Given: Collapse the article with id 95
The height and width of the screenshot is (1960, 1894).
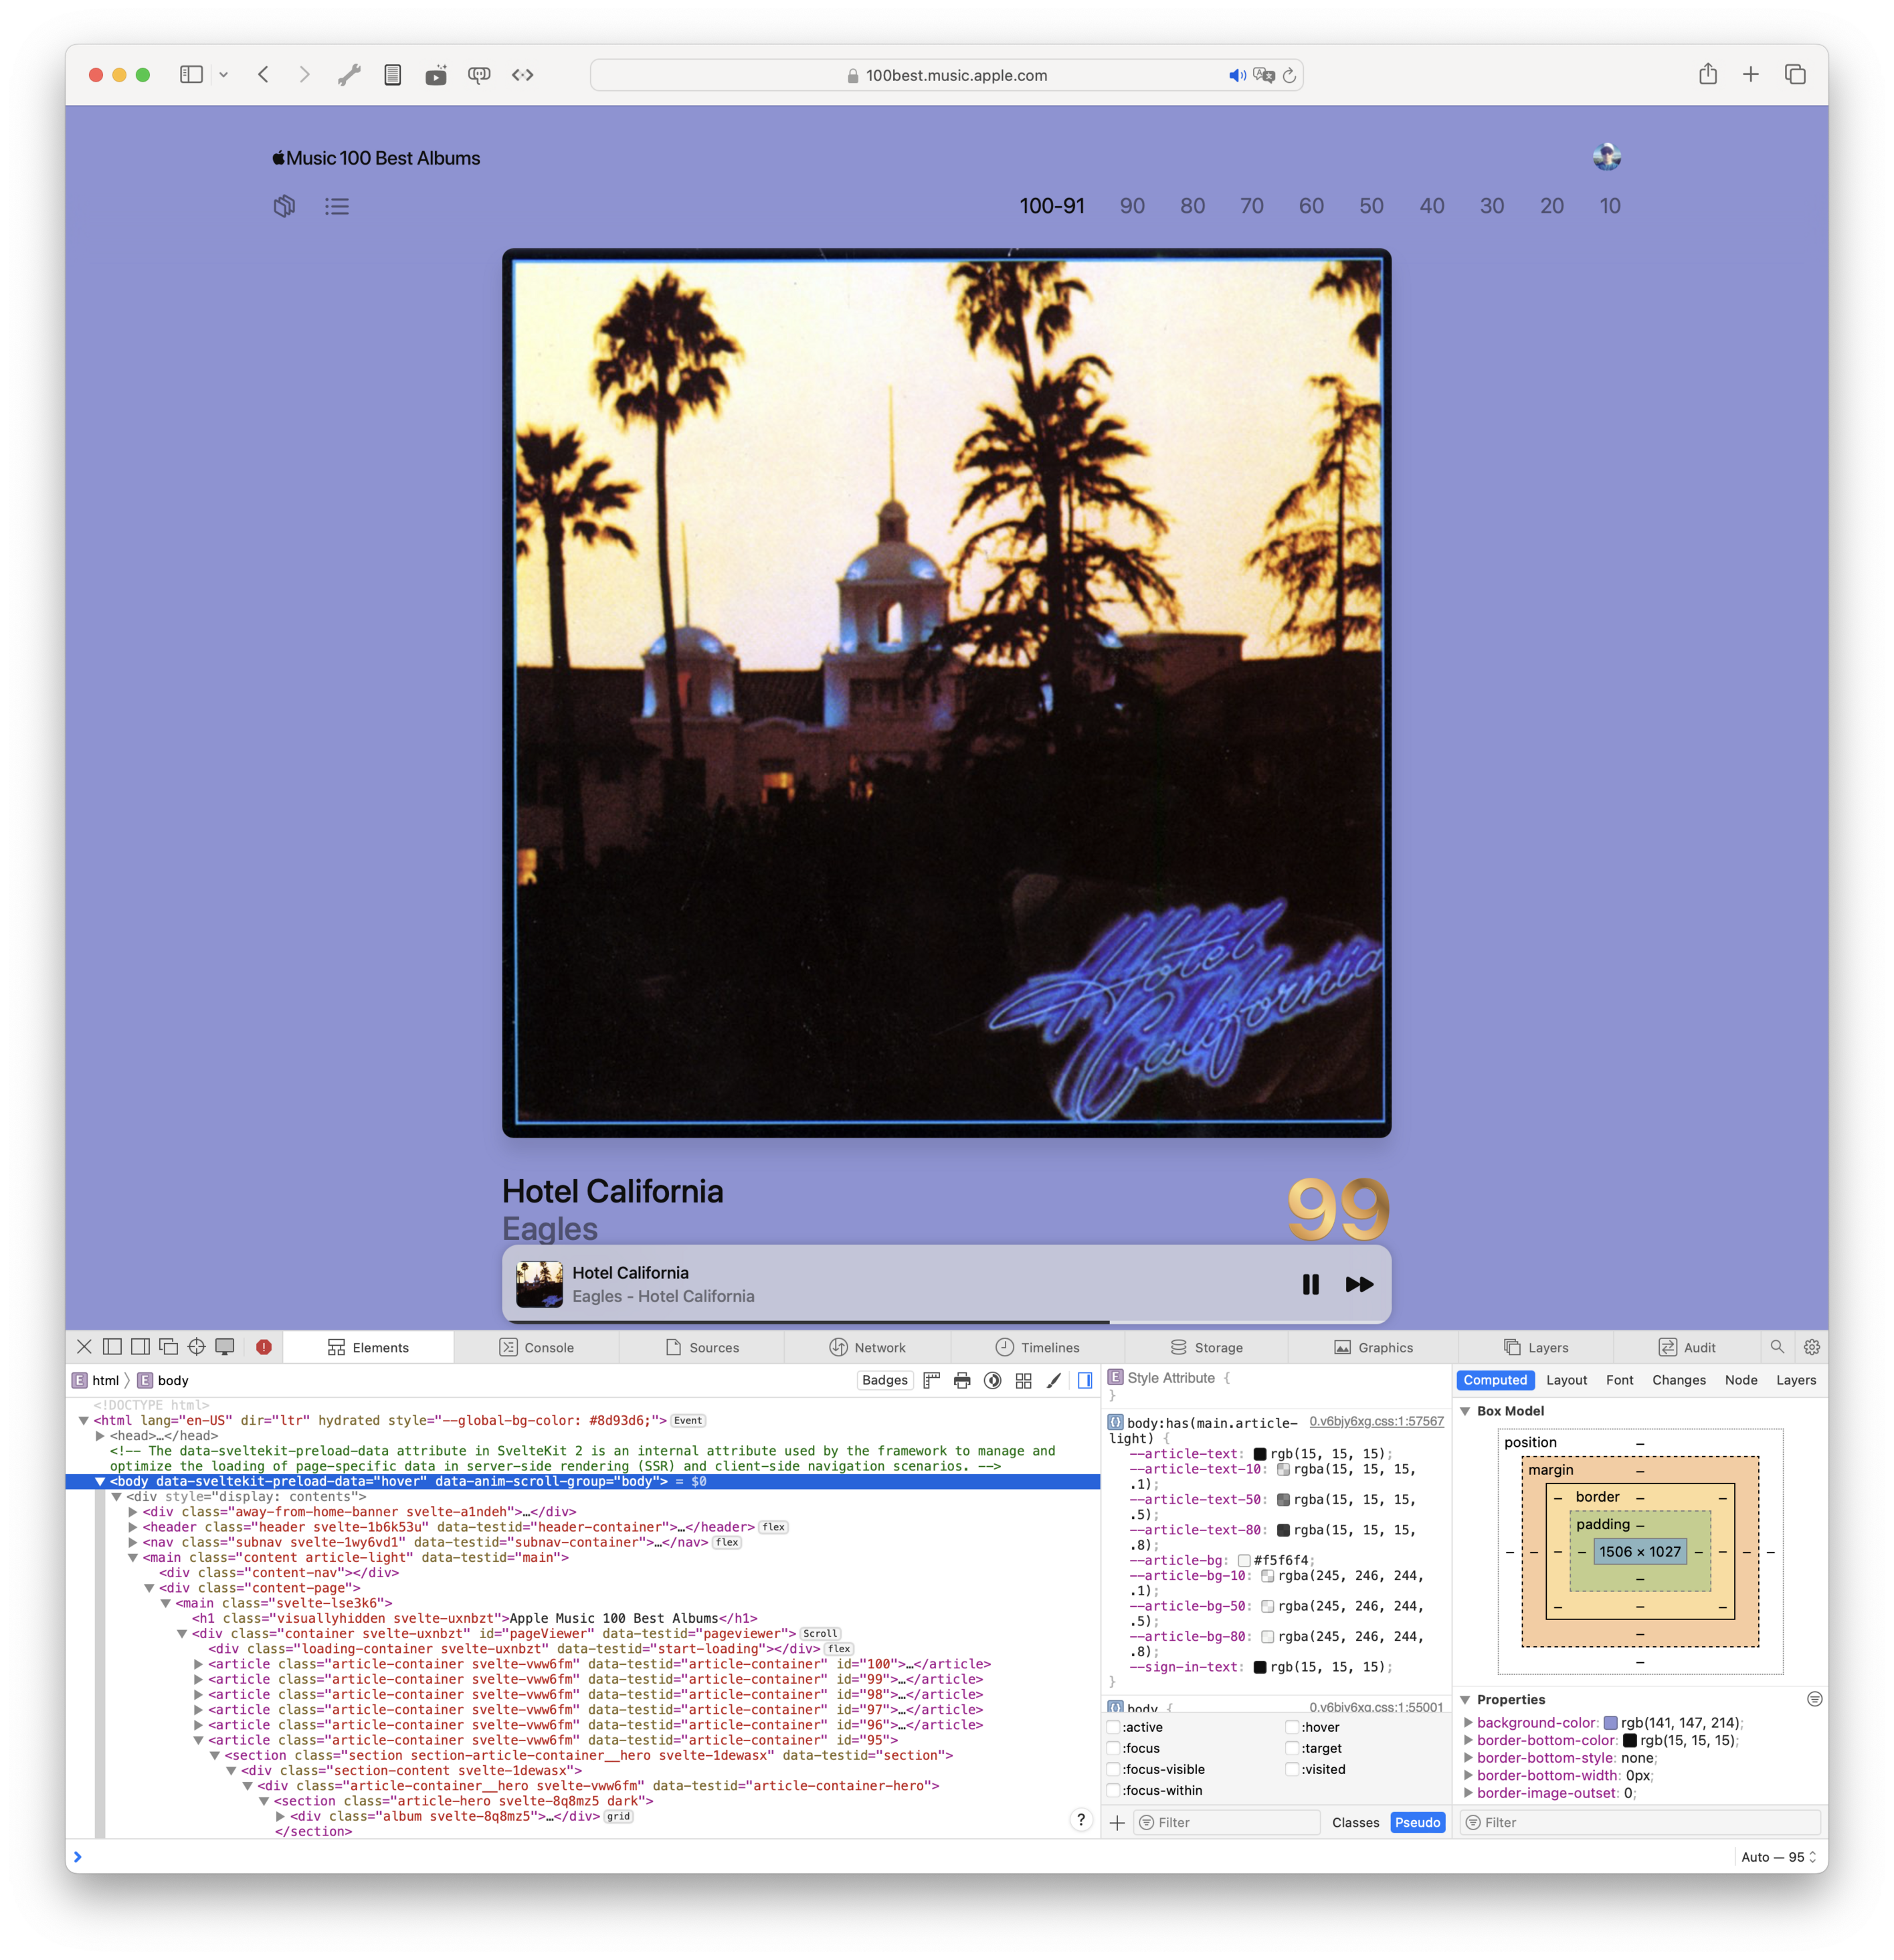Looking at the screenshot, I should point(198,1740).
